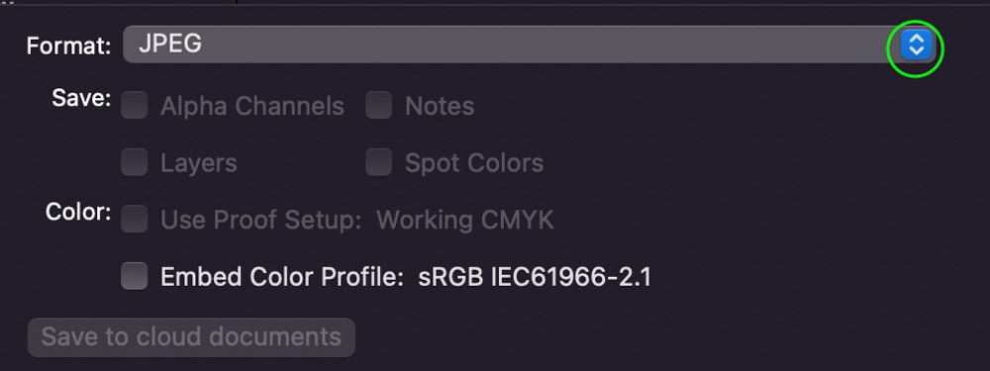This screenshot has height=371, width=990.
Task: Click the Layers label text
Action: [x=199, y=163]
